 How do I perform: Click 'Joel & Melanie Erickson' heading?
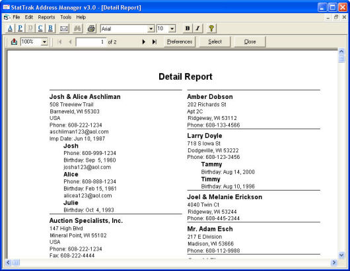click(225, 197)
